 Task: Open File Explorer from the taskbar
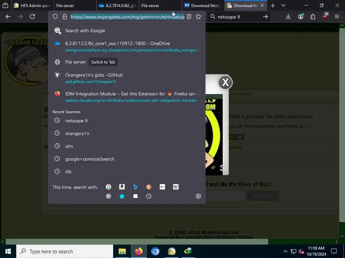click(x=122, y=251)
